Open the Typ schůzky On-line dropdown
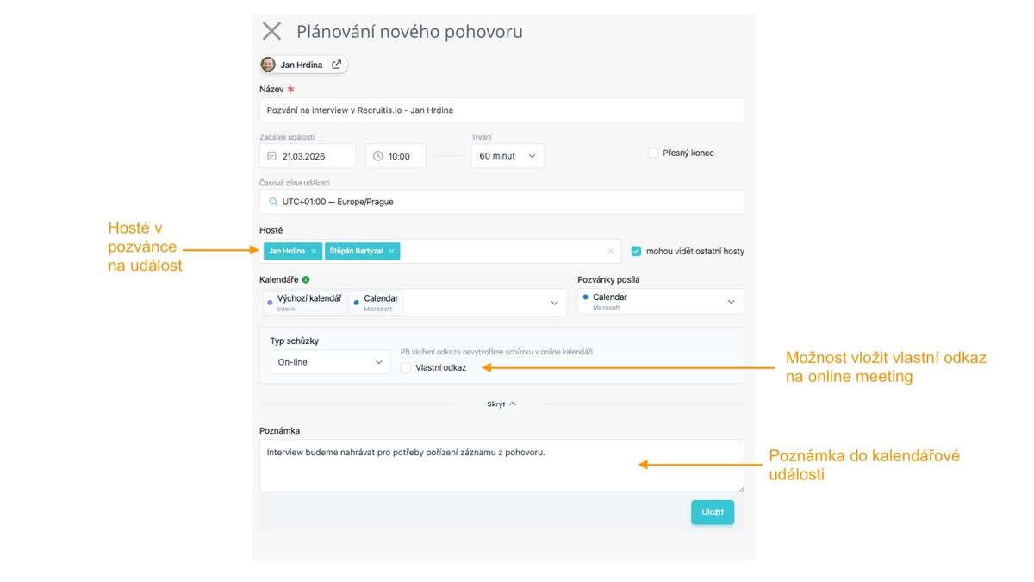The image size is (1034, 582). [330, 362]
